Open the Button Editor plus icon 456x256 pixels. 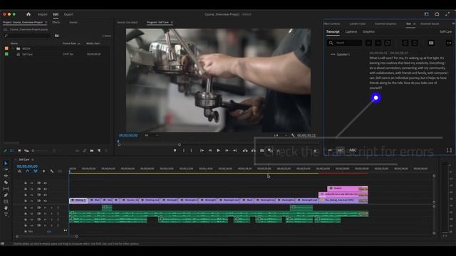pos(315,150)
